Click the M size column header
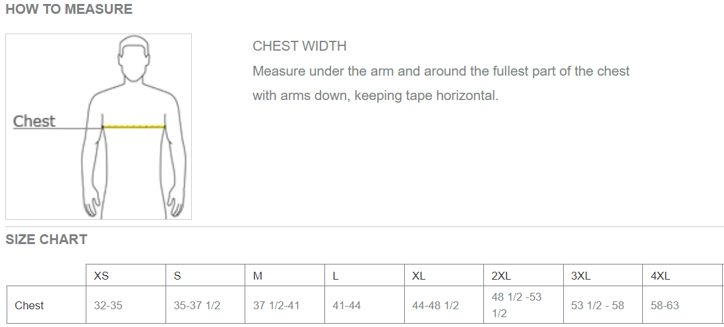 click(x=258, y=276)
